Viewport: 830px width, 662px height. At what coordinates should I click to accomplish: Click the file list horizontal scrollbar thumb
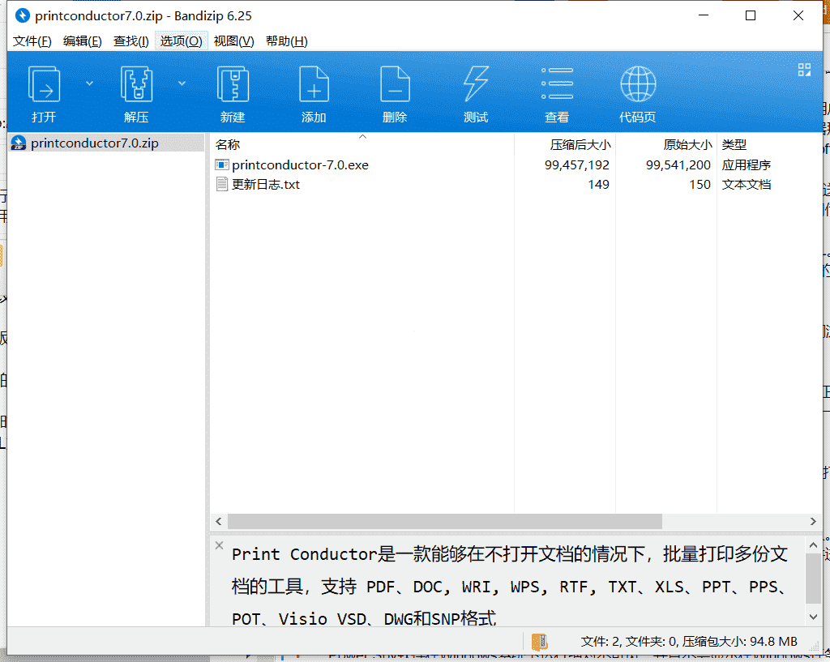[x=445, y=522]
